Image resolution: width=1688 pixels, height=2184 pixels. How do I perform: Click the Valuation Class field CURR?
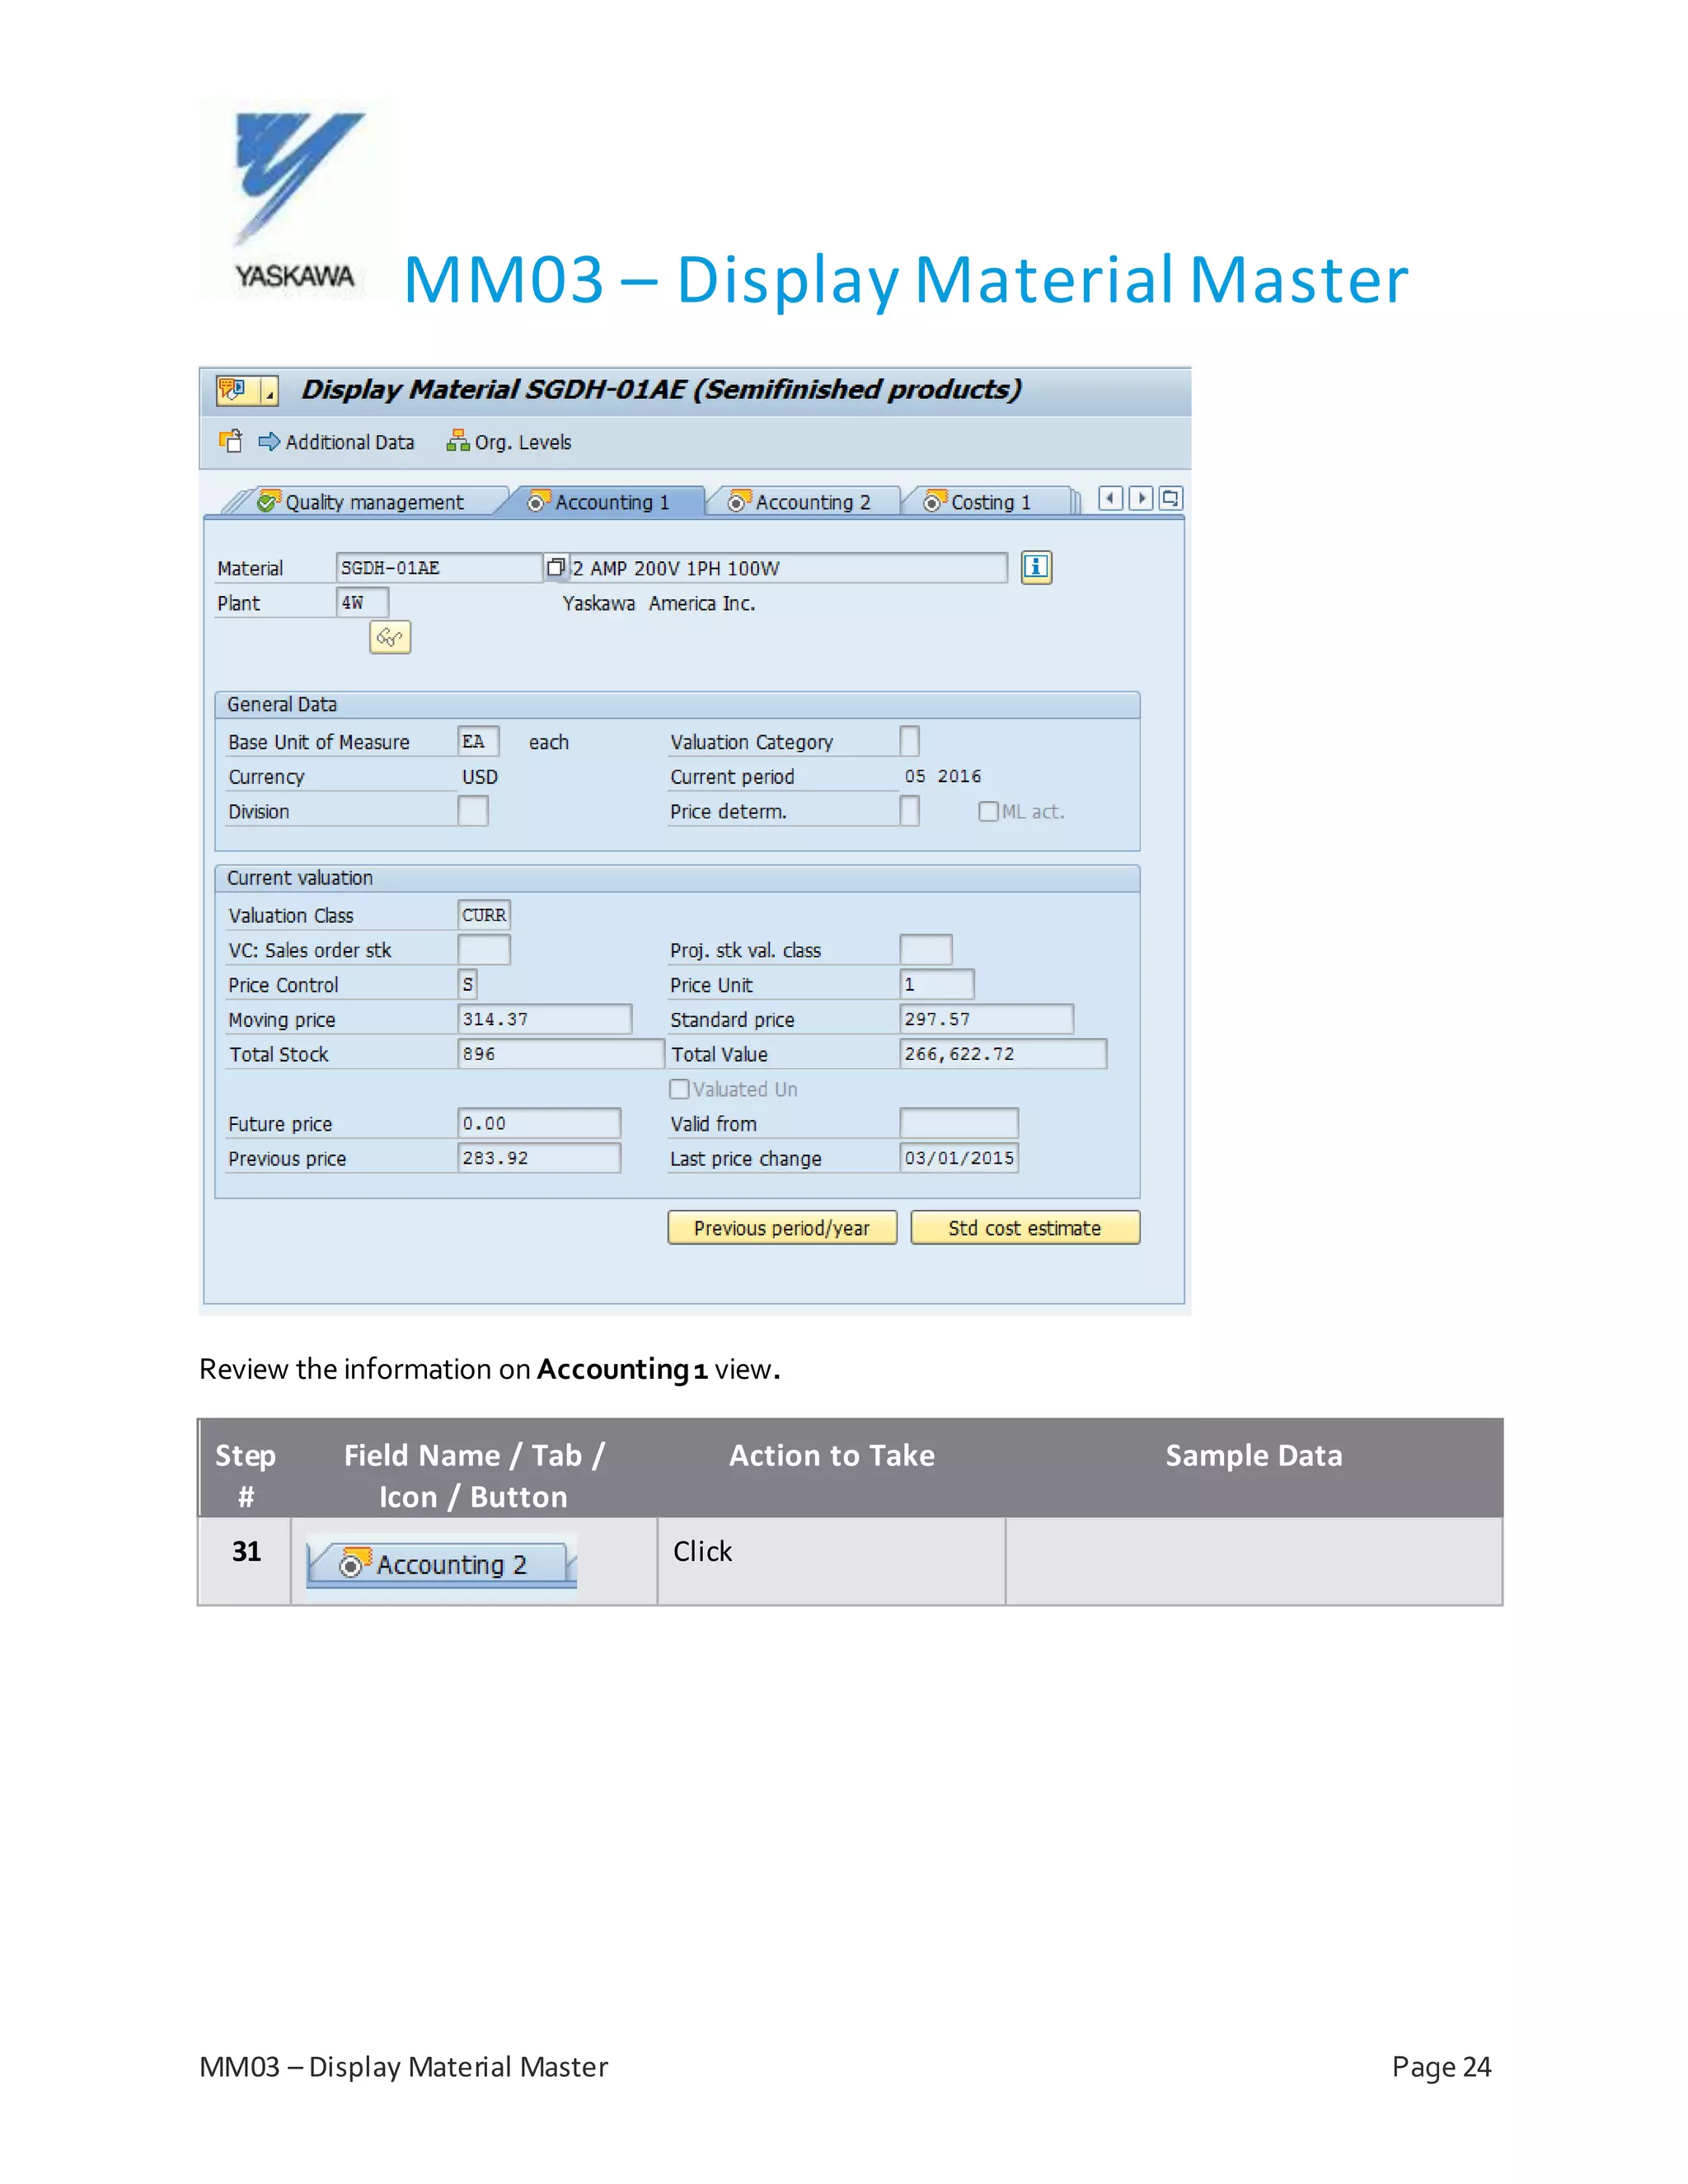[x=484, y=915]
